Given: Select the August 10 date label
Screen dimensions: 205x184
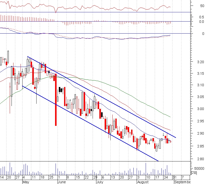Looking at the screenshot, I should pyautogui.click(x=148, y=177).
